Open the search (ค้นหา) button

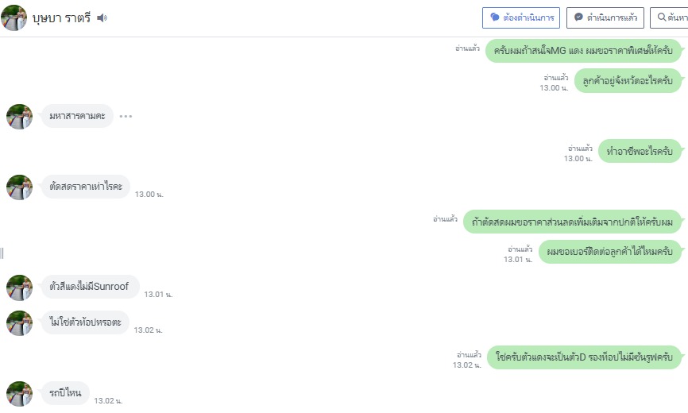(x=670, y=17)
